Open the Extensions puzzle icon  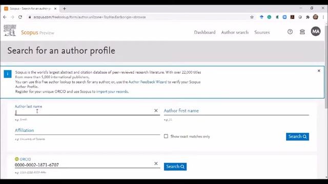pyautogui.click(x=307, y=17)
